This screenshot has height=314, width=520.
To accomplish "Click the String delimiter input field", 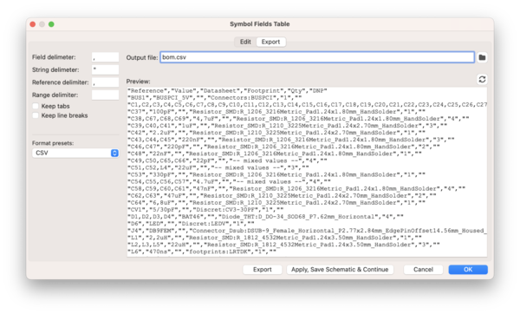I will coord(105,69).
